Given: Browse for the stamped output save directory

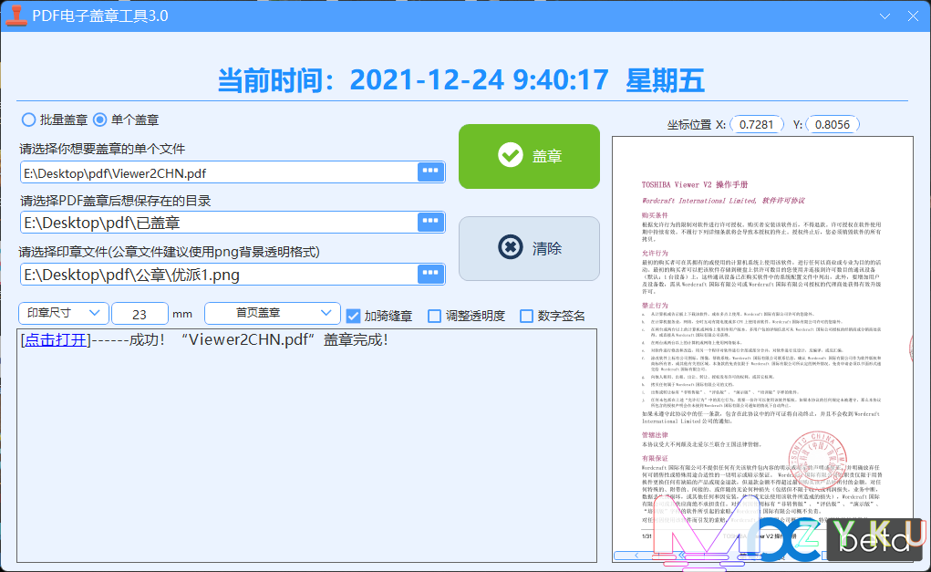Looking at the screenshot, I should coord(430,222).
